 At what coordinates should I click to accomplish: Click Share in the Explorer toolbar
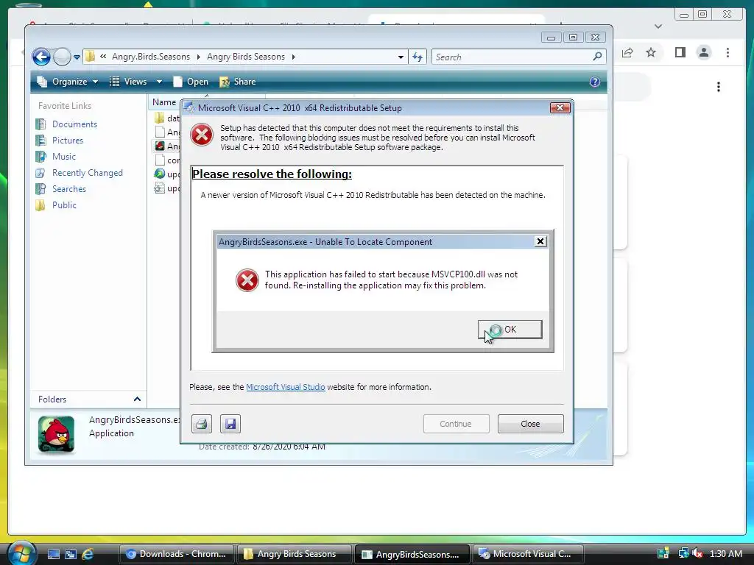(238, 82)
